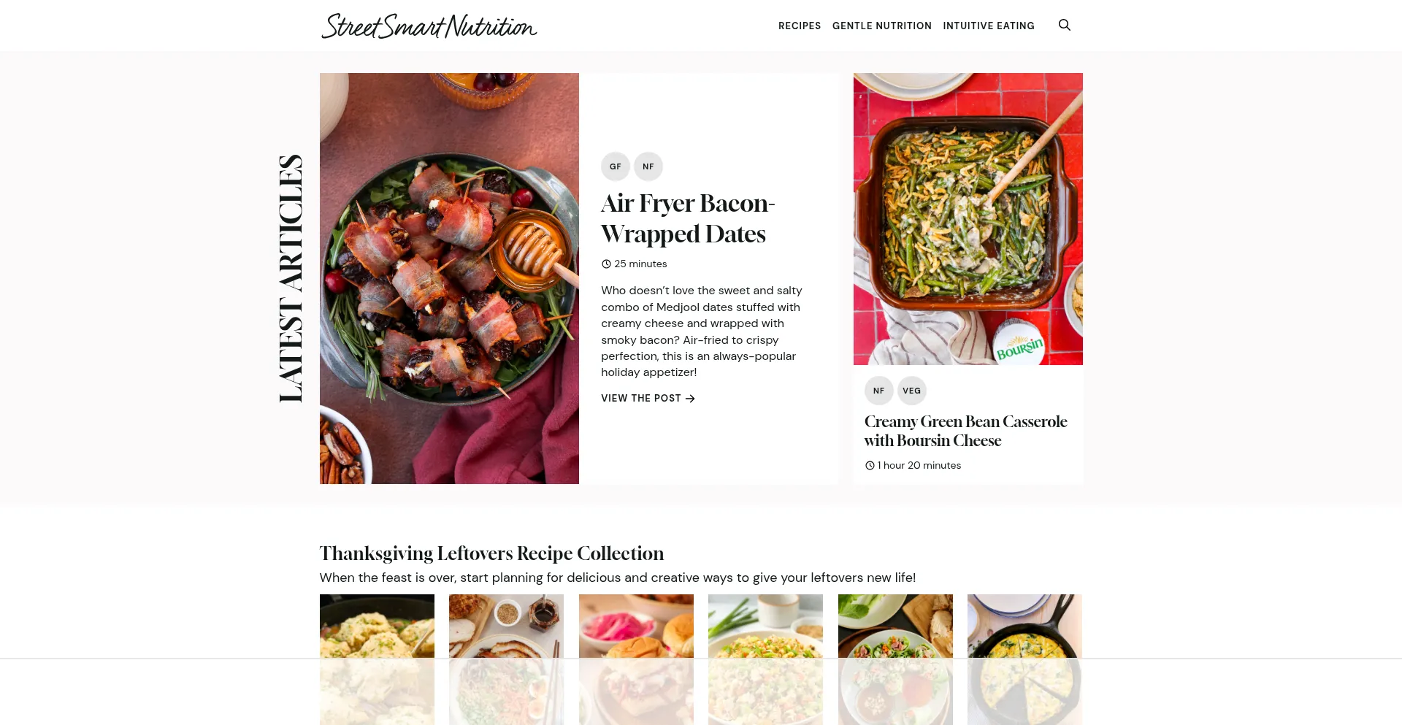Click clock icon next to 25 minutes
The width and height of the screenshot is (1402, 725).
pyautogui.click(x=606, y=264)
